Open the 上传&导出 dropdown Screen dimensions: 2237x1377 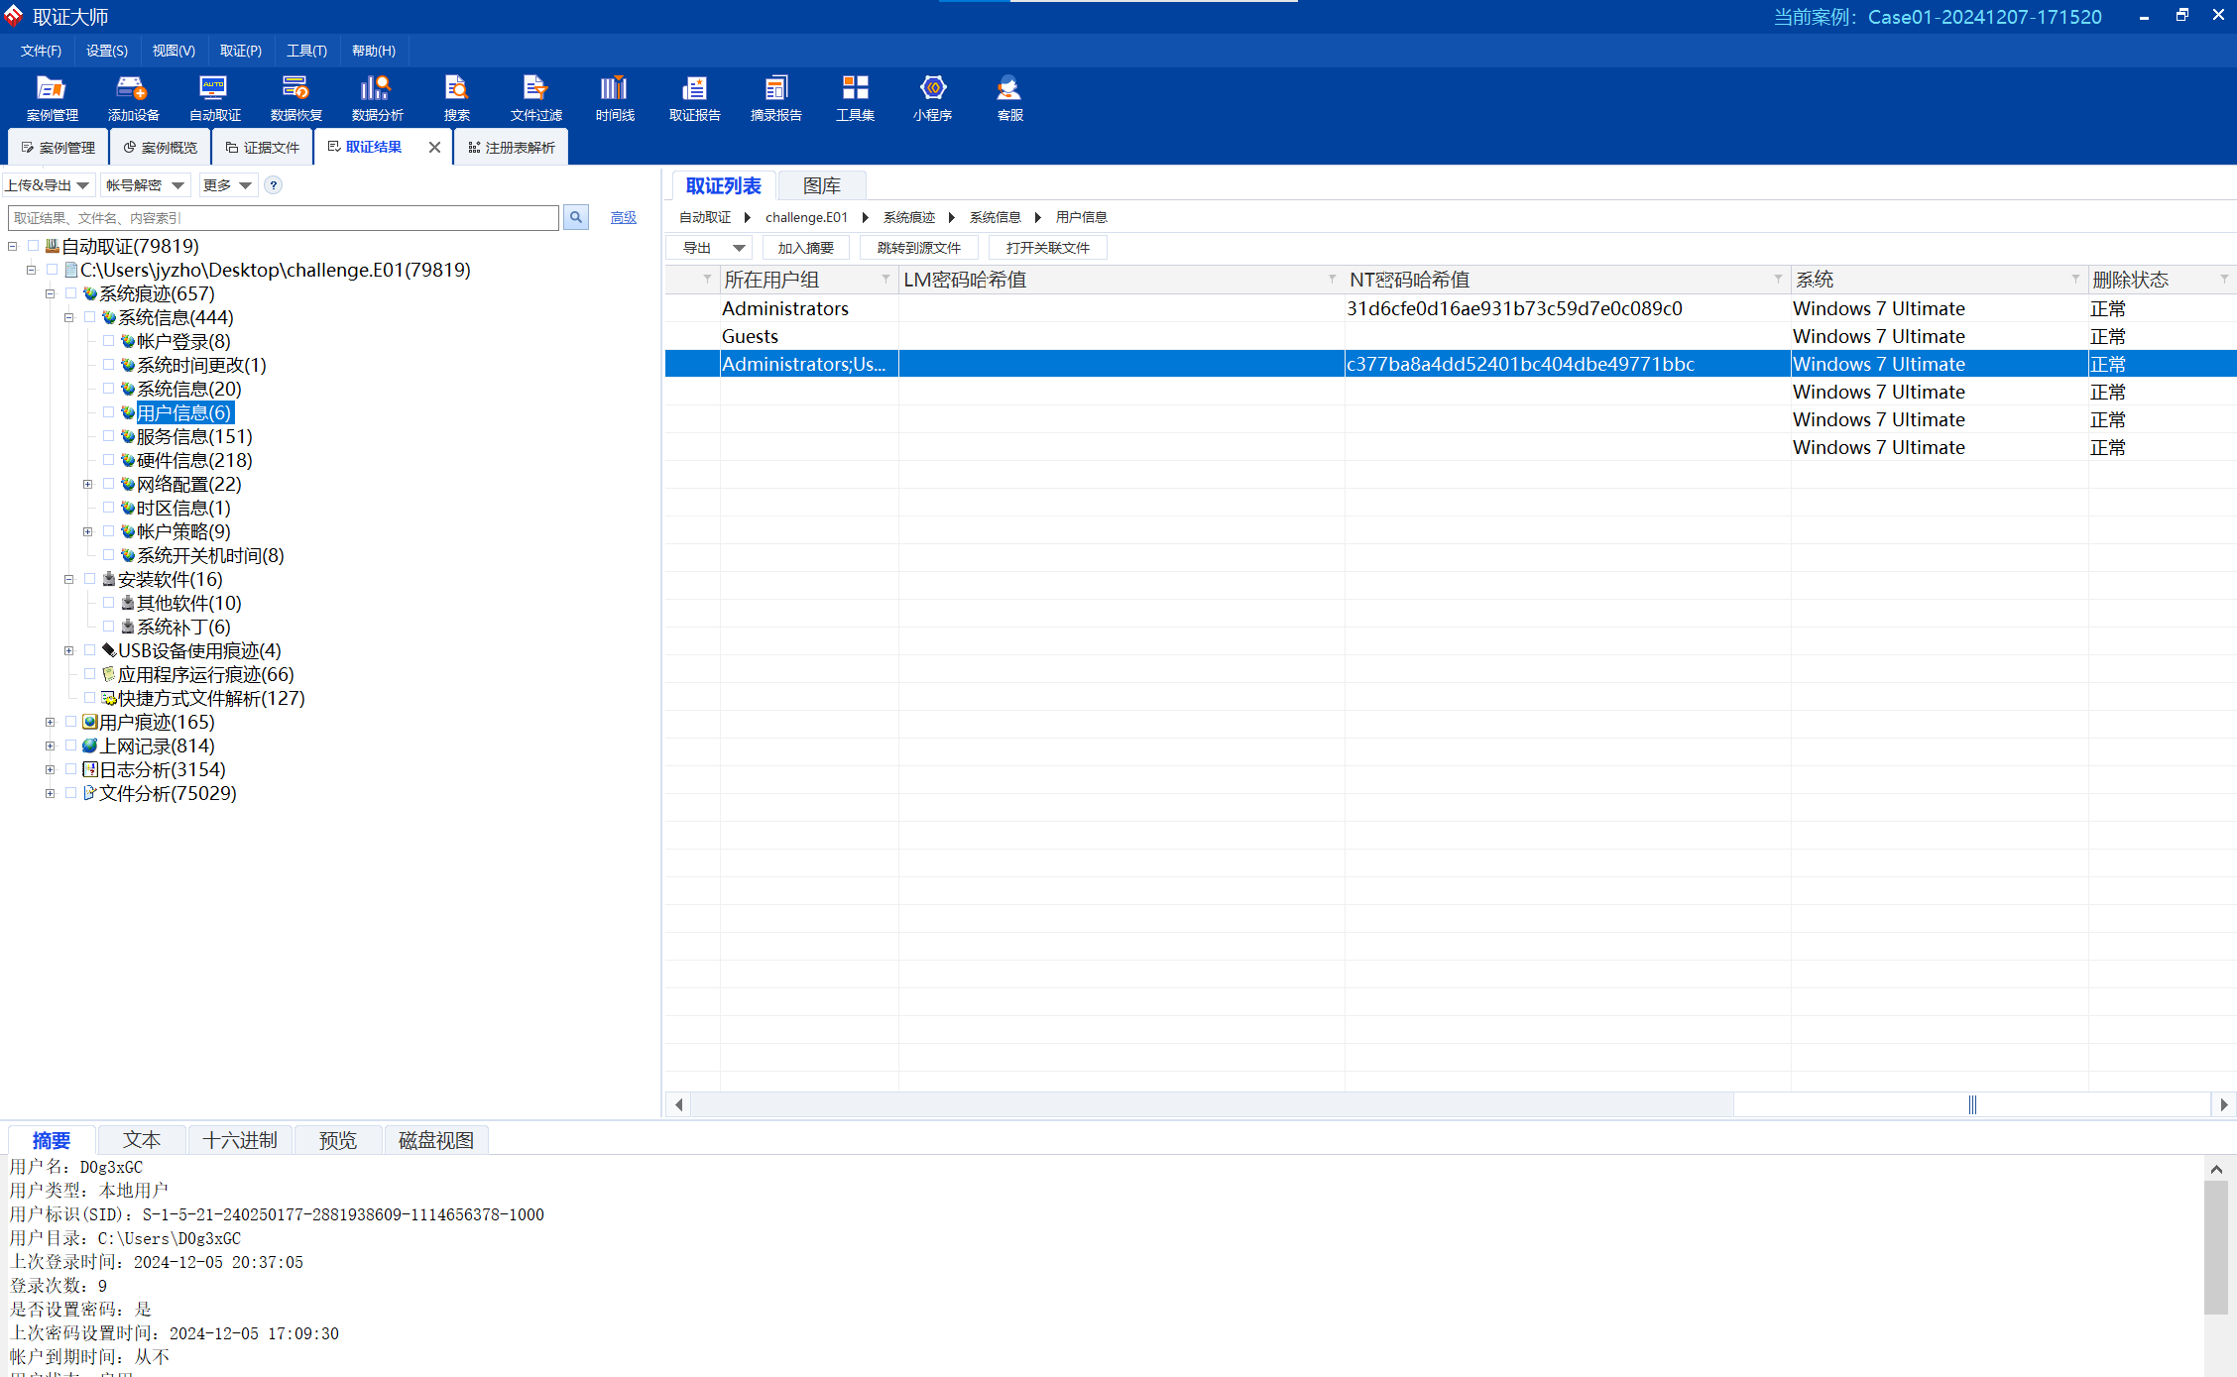(48, 185)
